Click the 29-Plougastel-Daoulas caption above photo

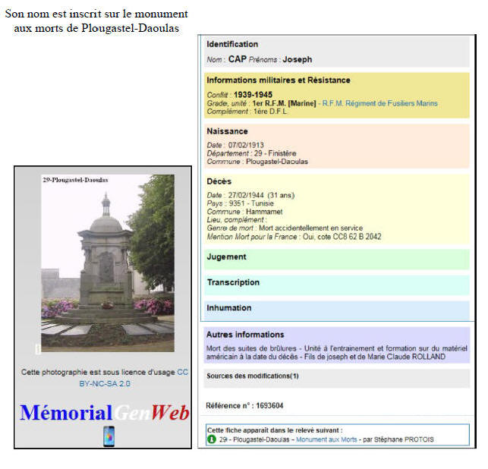pos(75,180)
